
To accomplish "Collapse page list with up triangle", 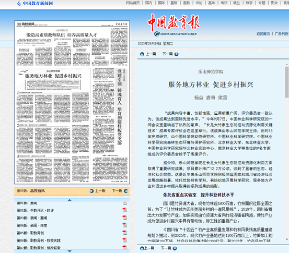I will [70, 200].
